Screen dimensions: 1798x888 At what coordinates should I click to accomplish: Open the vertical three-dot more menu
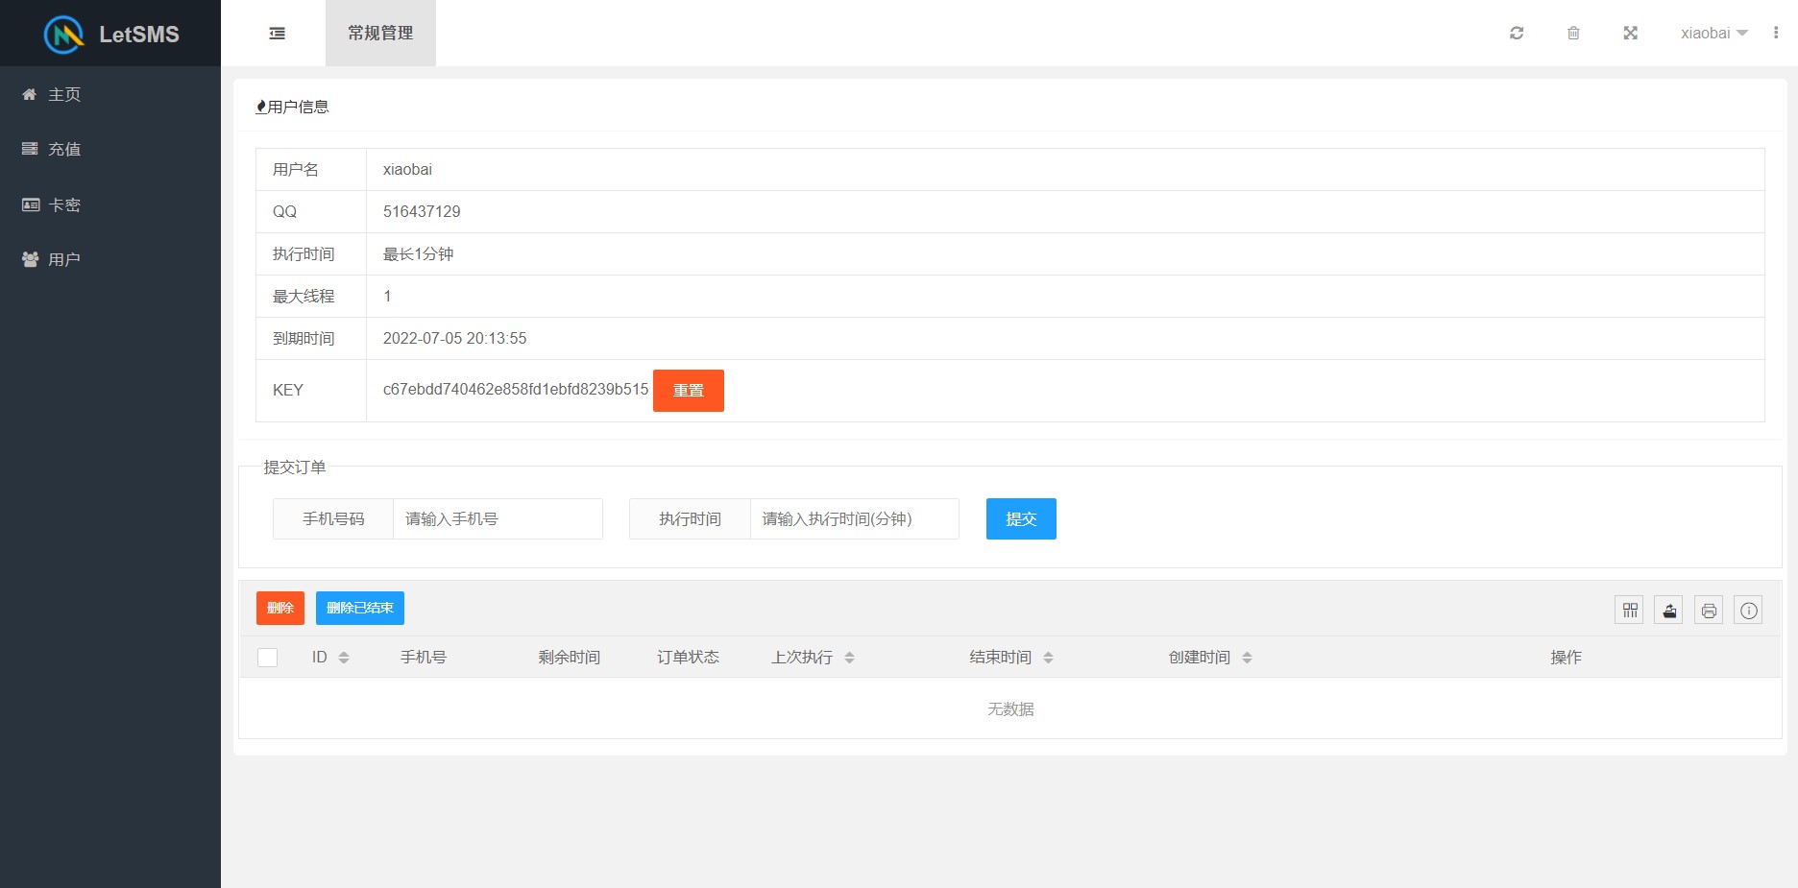coord(1776,34)
